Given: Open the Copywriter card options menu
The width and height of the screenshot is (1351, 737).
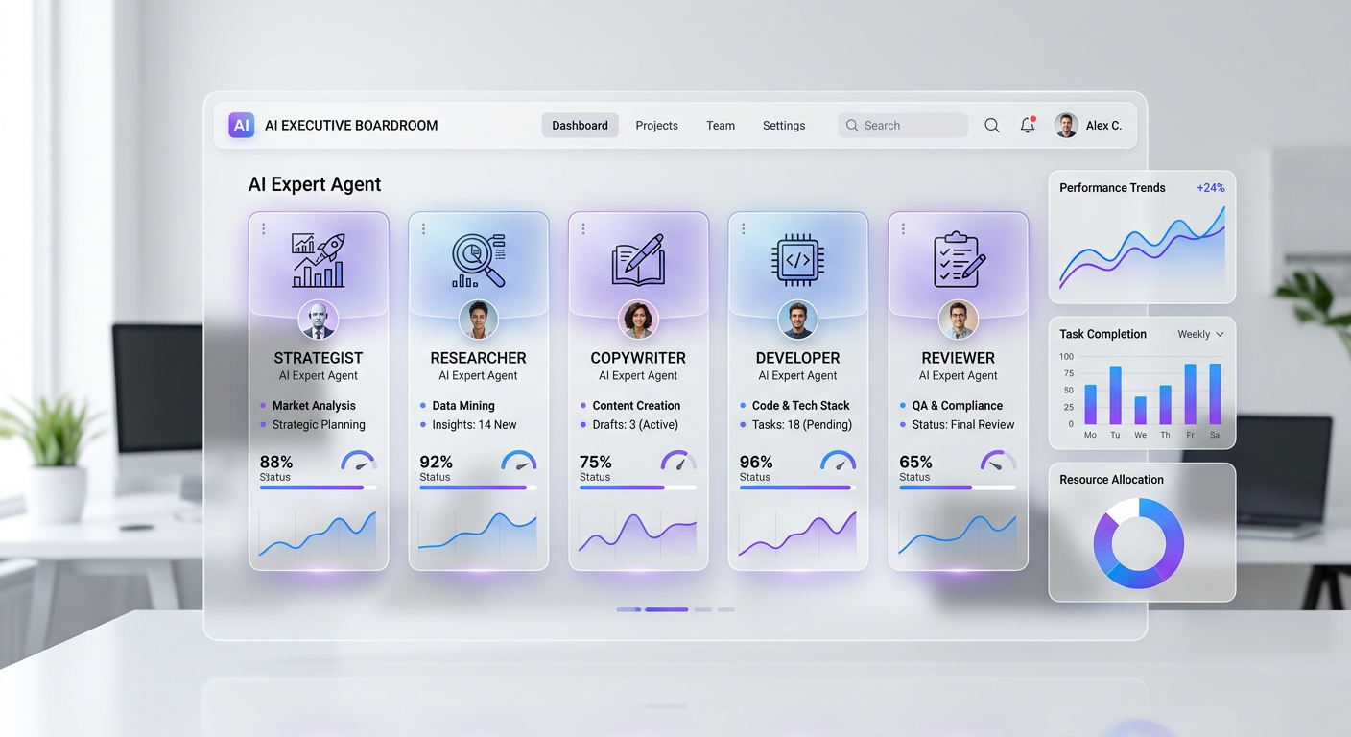Looking at the screenshot, I should point(583,229).
